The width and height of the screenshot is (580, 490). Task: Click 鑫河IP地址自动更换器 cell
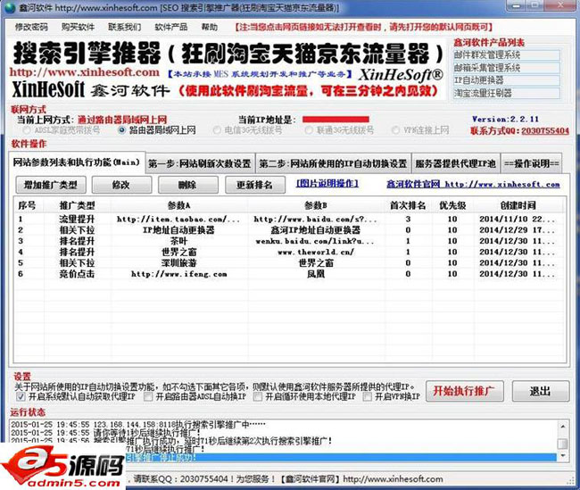[x=316, y=230]
